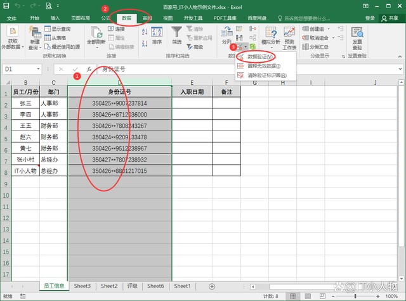
Task: Switch to the 开始 ribbon tab
Action: click(x=34, y=18)
